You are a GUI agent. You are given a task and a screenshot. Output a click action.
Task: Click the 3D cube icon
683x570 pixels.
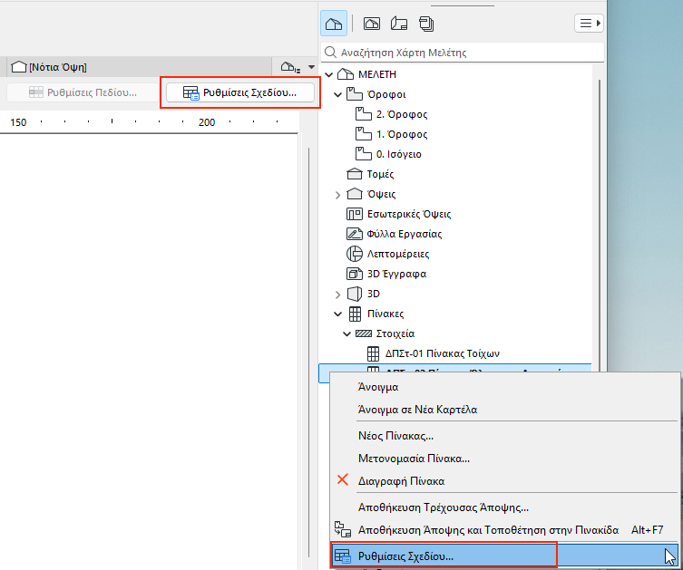[354, 295]
